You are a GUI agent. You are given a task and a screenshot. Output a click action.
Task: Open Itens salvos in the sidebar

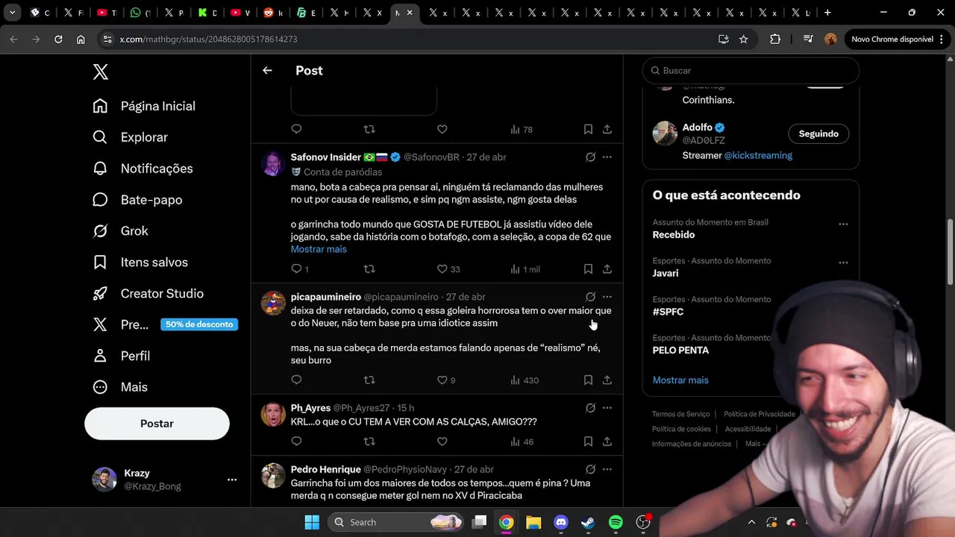(140, 263)
